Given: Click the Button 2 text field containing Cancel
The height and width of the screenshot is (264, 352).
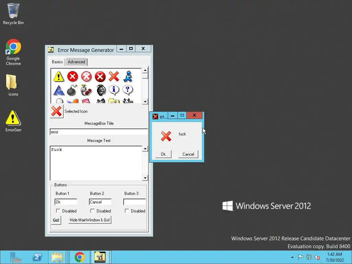Looking at the screenshot, I should pyautogui.click(x=100, y=202).
